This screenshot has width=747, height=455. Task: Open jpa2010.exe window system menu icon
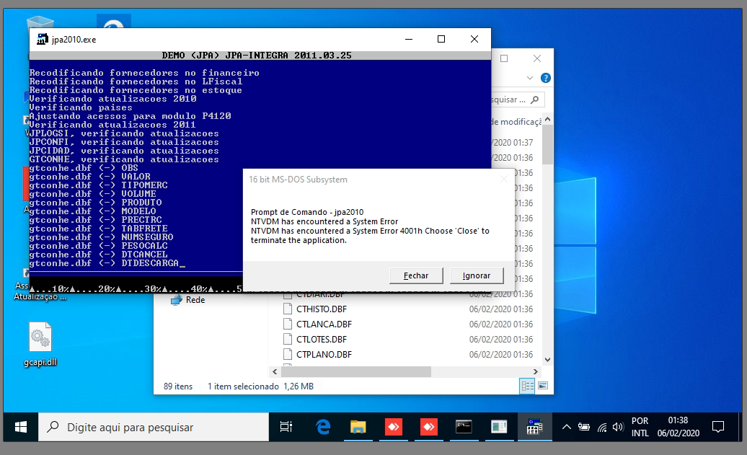point(41,40)
